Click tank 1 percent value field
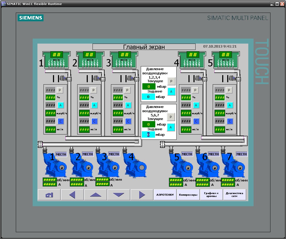This screenshot has height=239, width=286. (x=51, y=98)
